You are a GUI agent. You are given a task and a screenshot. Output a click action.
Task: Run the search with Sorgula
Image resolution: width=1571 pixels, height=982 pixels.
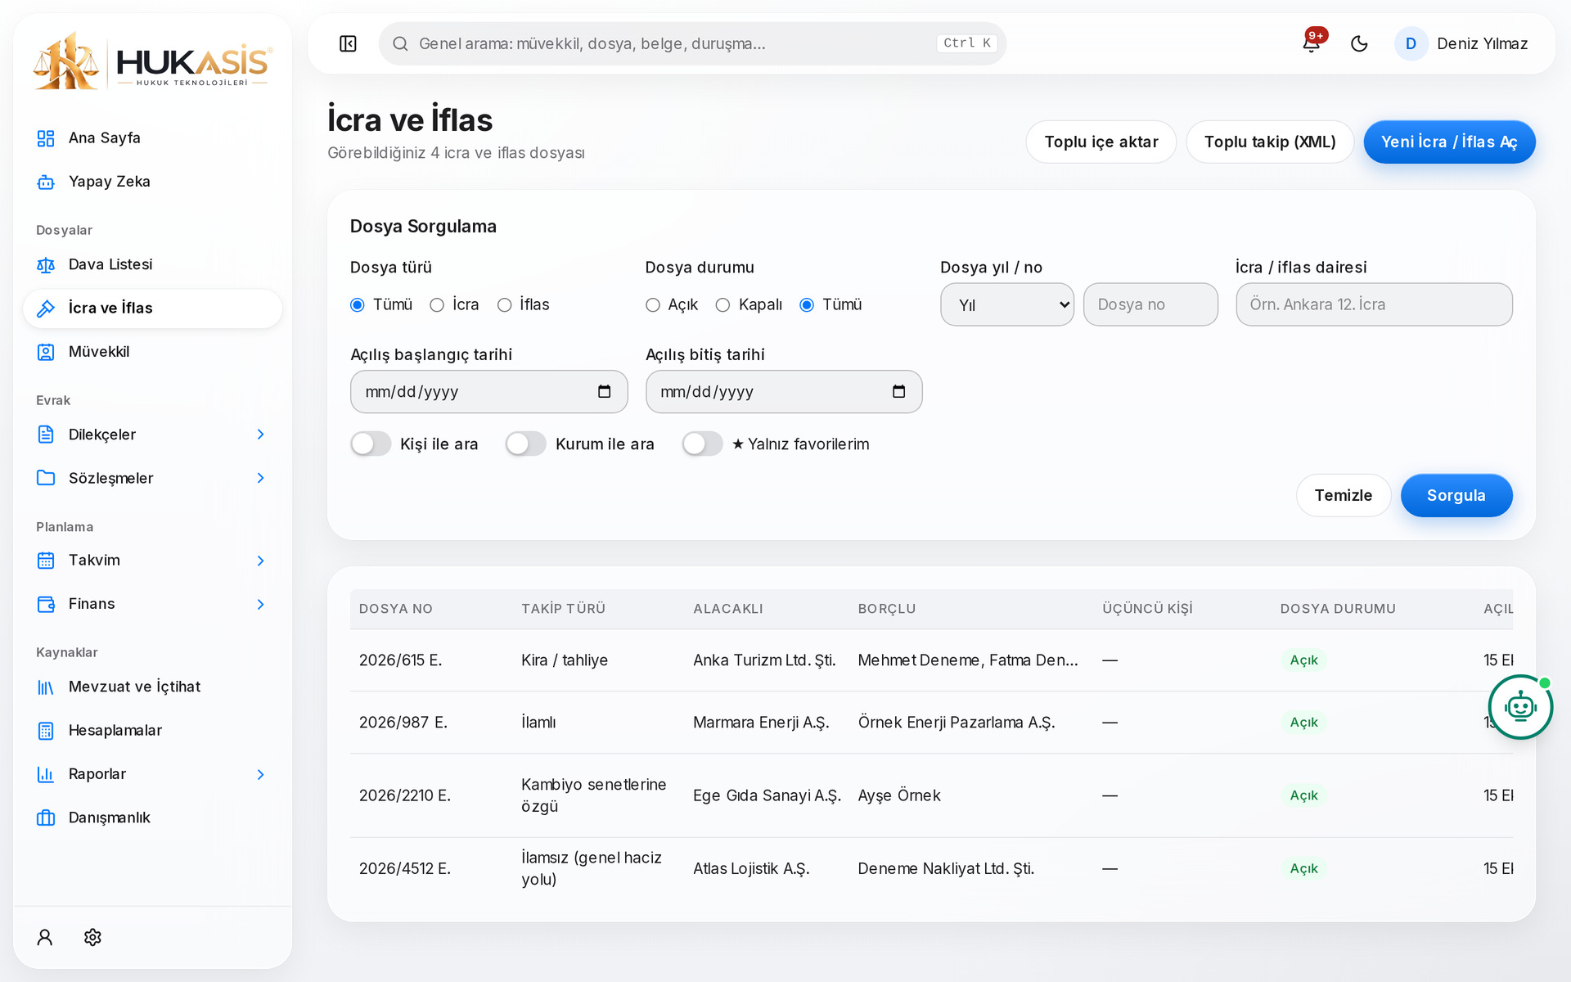1456,495
